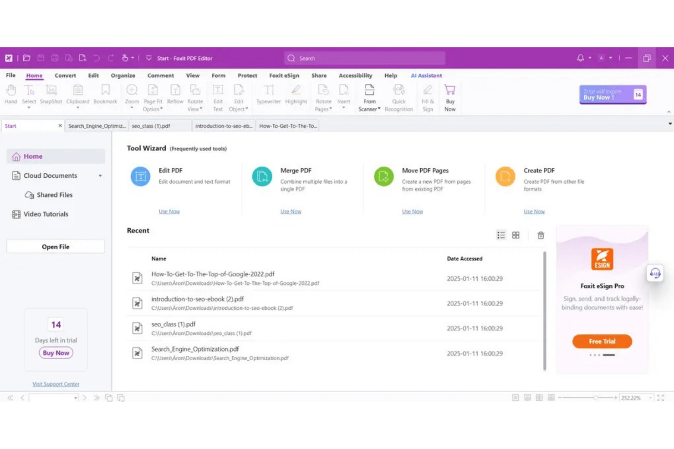
Task: Clear recent list with trash icon
Action: [x=541, y=235]
